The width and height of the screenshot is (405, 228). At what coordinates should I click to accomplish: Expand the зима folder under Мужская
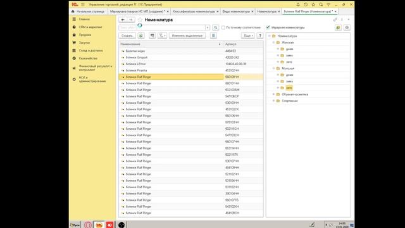(278, 81)
